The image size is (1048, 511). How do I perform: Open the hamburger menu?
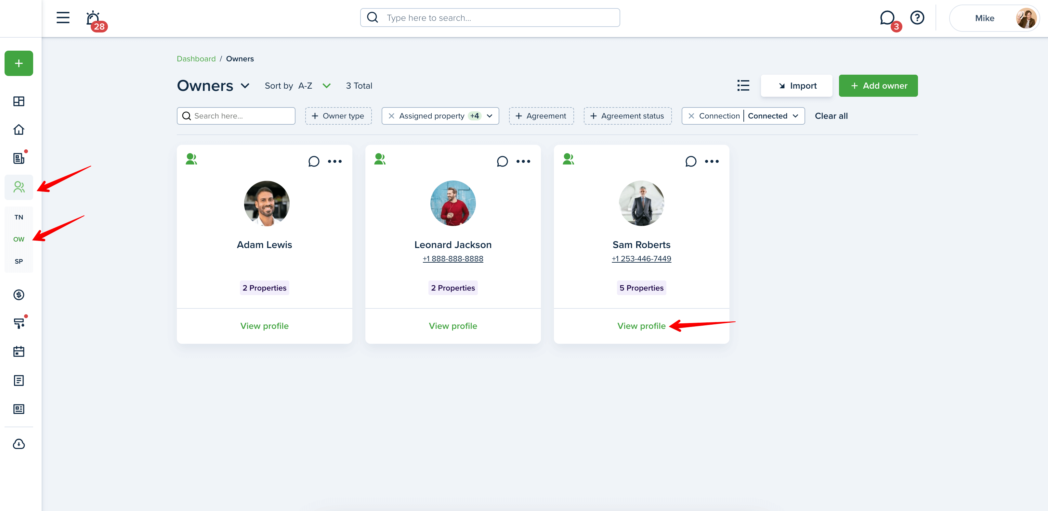(63, 18)
